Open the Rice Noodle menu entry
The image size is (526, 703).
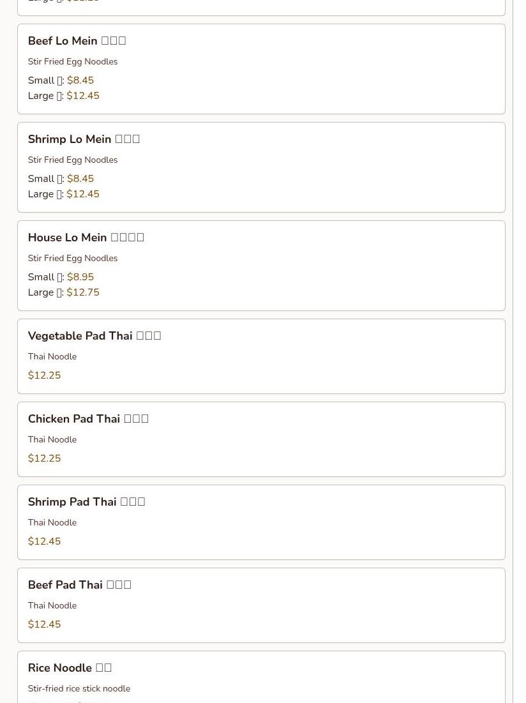coord(261,677)
